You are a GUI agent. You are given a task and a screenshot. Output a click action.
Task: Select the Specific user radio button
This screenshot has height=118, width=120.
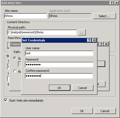(x=15, y=58)
